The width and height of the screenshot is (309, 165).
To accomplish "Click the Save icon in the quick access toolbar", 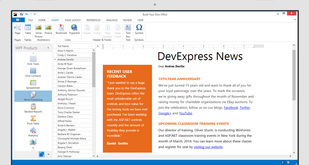I will coord(22,14).
